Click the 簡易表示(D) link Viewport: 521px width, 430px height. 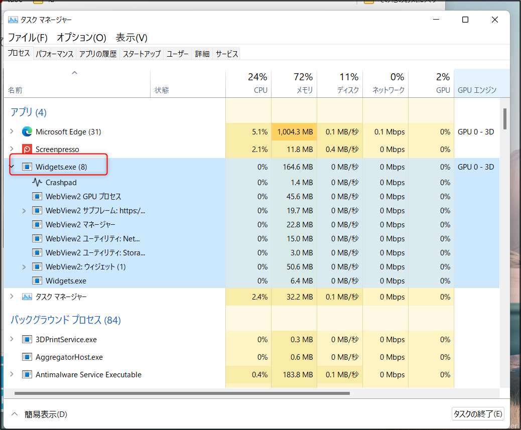tap(46, 414)
